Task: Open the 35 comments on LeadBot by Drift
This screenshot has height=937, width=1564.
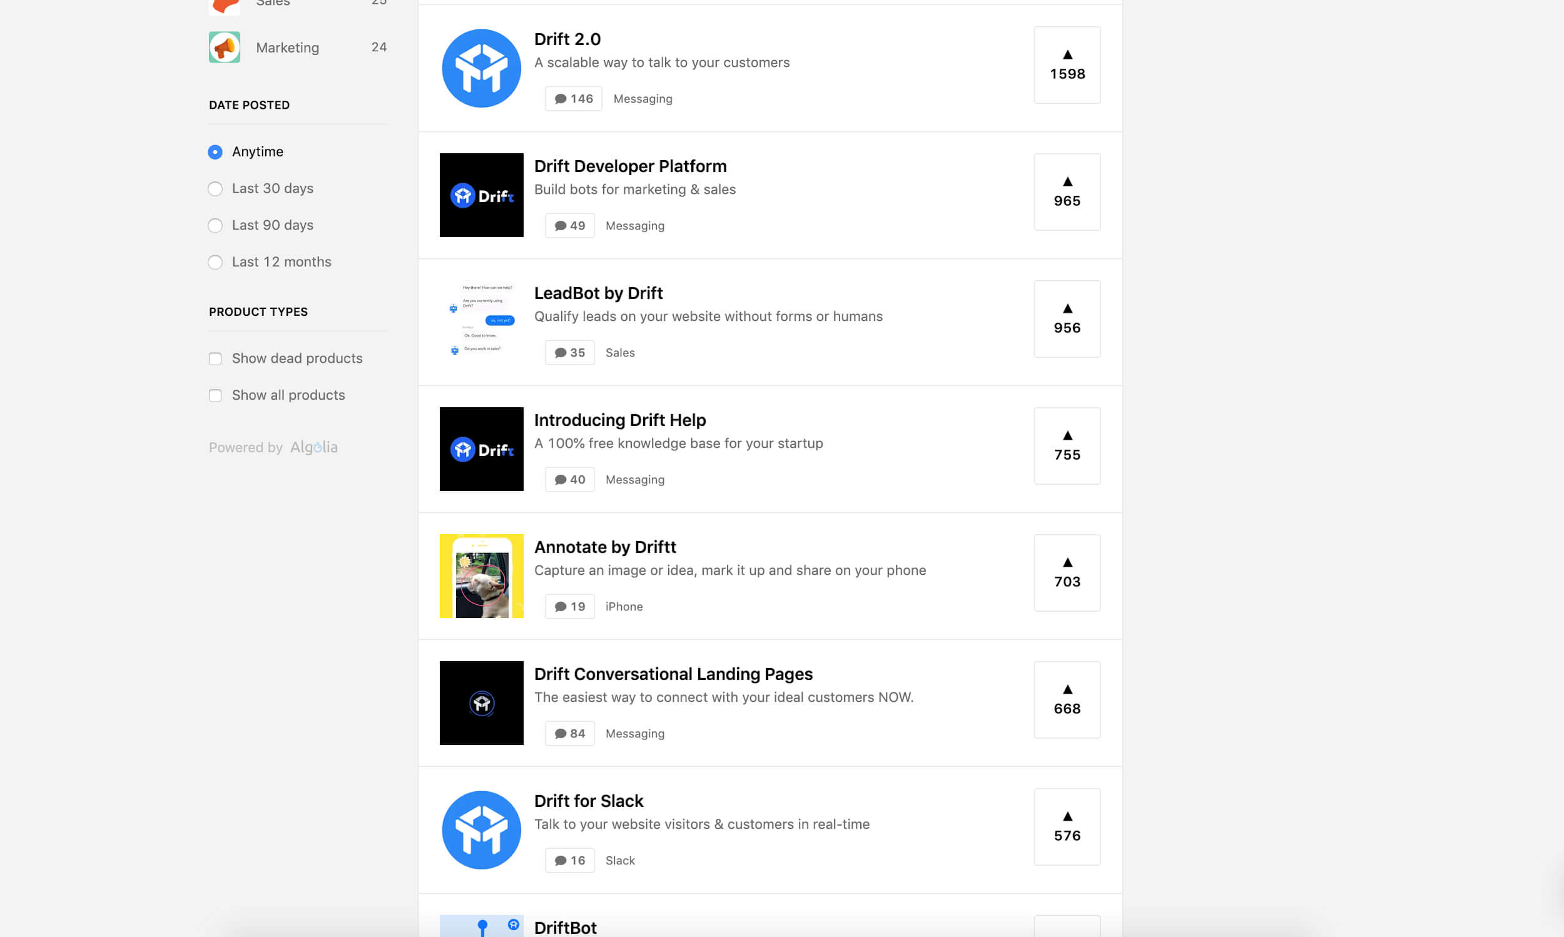Action: pyautogui.click(x=569, y=352)
